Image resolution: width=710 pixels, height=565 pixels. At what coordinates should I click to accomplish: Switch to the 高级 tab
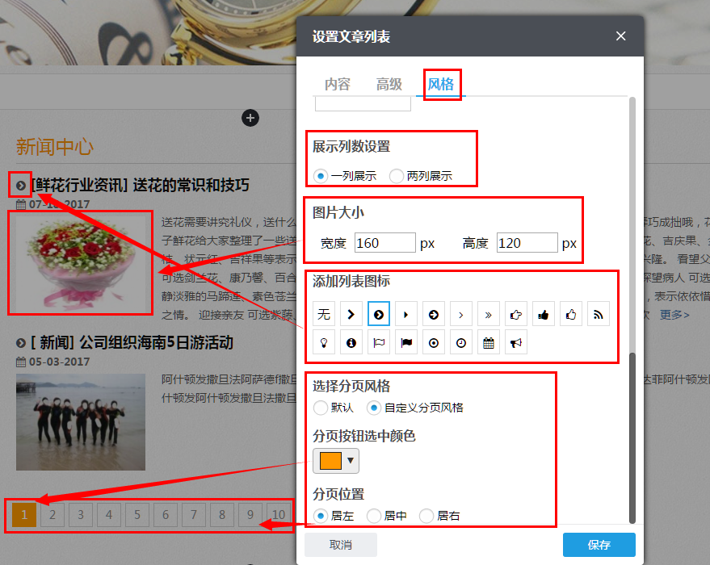[x=389, y=84]
